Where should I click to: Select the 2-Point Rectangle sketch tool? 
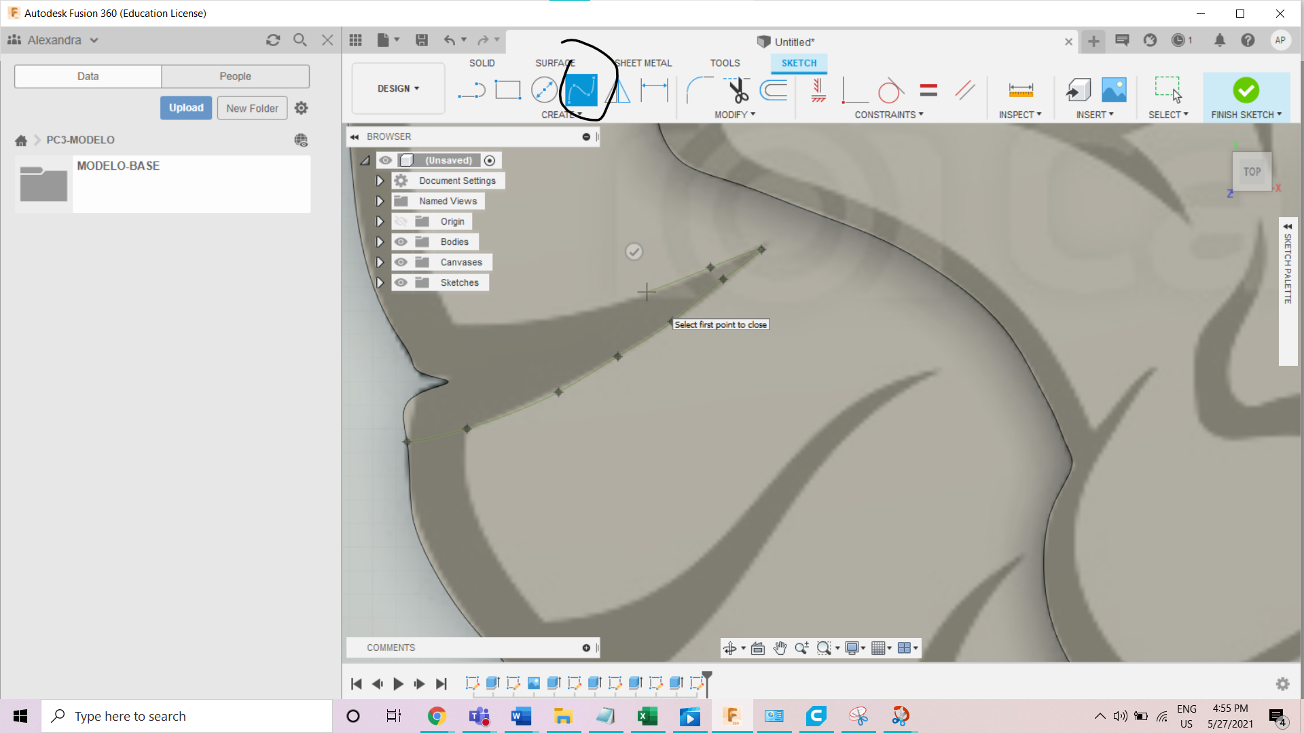tap(507, 90)
